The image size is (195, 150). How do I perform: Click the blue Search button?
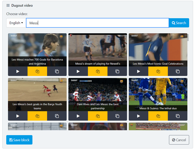[x=179, y=23]
